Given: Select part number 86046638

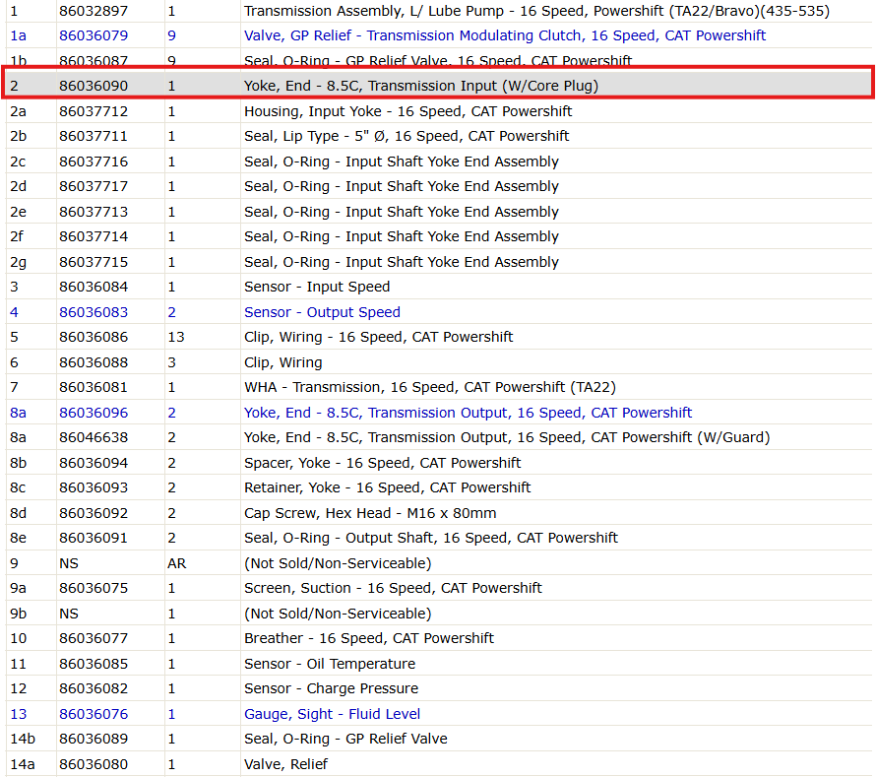Looking at the screenshot, I should click(x=94, y=437).
